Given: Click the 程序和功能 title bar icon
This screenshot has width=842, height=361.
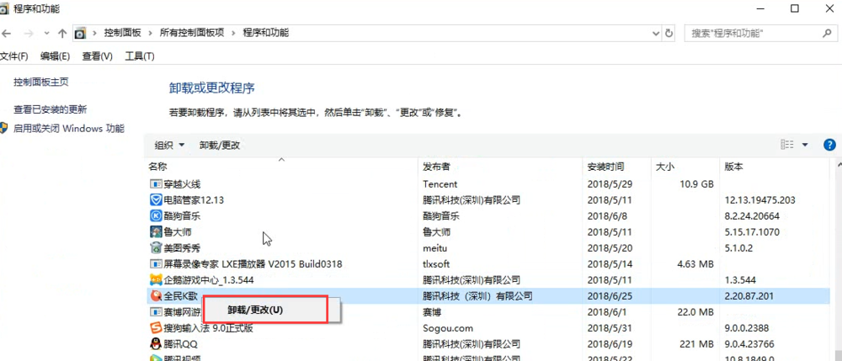Looking at the screenshot, I should [x=3, y=9].
